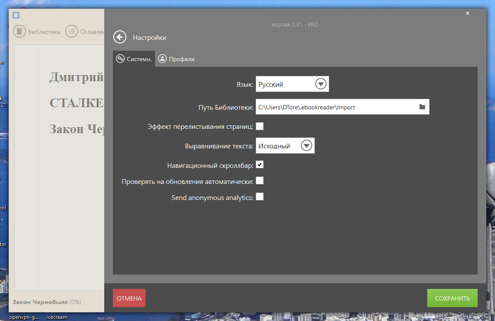495x321 pixels.
Task: Enable Эффект перелистывания страниц checkbox
Action: click(260, 126)
